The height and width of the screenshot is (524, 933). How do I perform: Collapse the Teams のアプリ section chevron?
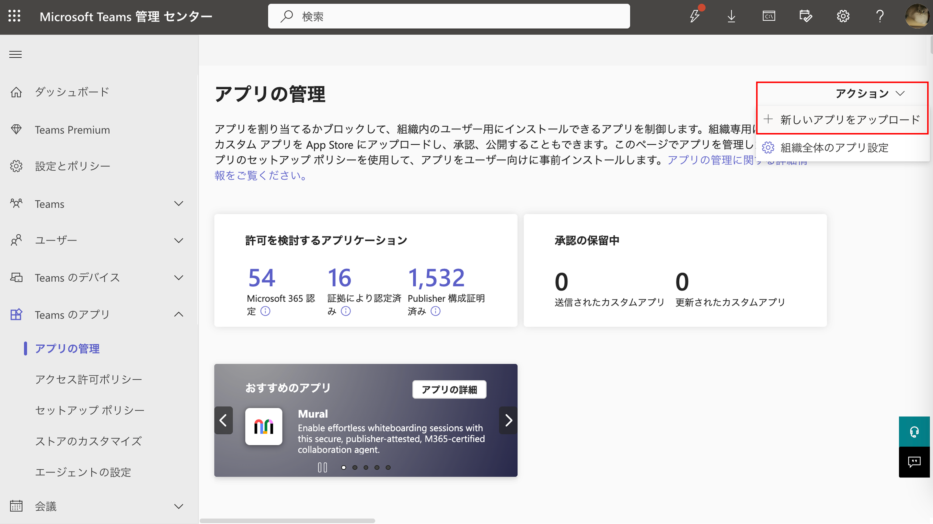coord(179,315)
